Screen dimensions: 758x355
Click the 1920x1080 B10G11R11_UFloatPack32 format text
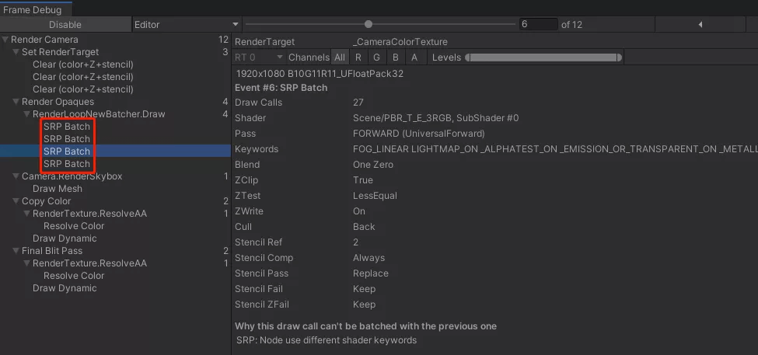[x=320, y=74]
